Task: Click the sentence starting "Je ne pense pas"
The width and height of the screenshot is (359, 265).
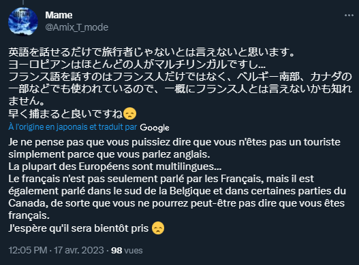Action: 174,142
